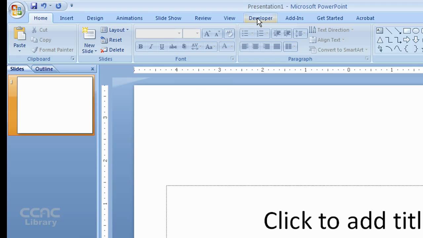Viewport: 423px width, 238px height.
Task: Open the View ribbon tab
Action: [229, 18]
